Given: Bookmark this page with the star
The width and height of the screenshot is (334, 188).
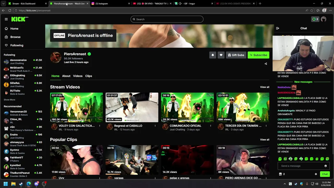Looking at the screenshot, I should pyautogui.click(x=312, y=10).
